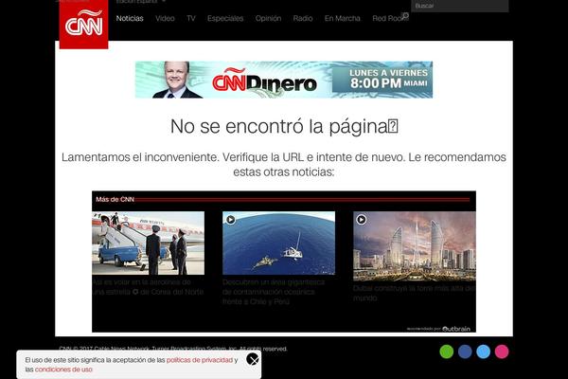The height and width of the screenshot is (379, 568).
Task: Open the Video menu item
Action: [165, 18]
